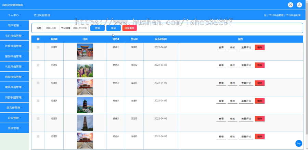This screenshot has width=308, height=150.
Task: Expand the 节日风俗管理 sidebar menu
Action: pyautogui.click(x=14, y=36)
